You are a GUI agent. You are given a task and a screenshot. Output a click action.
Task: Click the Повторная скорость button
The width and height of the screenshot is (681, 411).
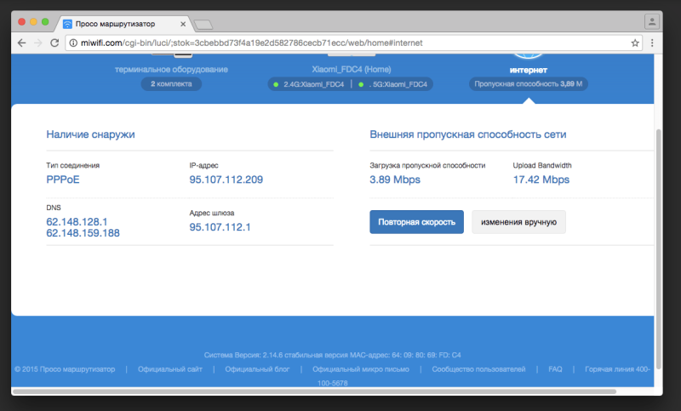(x=416, y=222)
